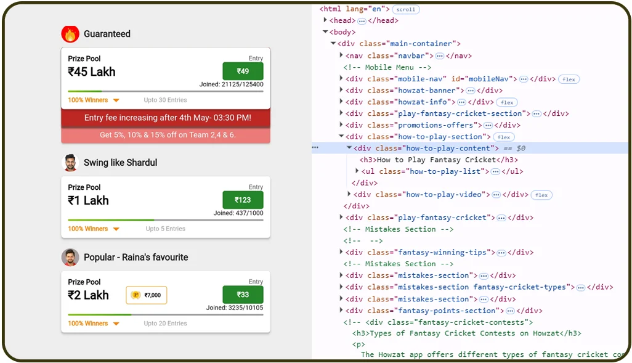The width and height of the screenshot is (632, 363).
Task: Click Raina's avatar next to Popular
Action: tap(70, 257)
